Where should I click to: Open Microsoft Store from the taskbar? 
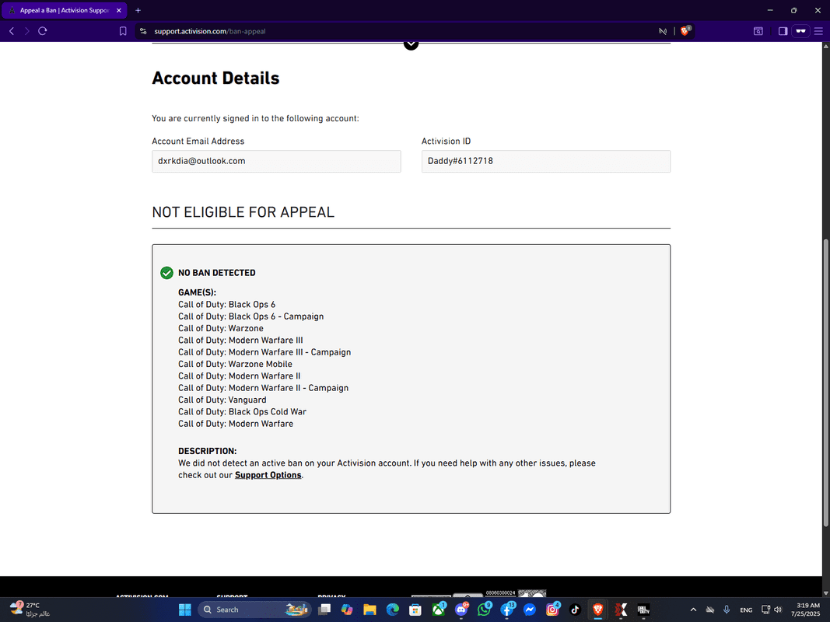pos(415,610)
